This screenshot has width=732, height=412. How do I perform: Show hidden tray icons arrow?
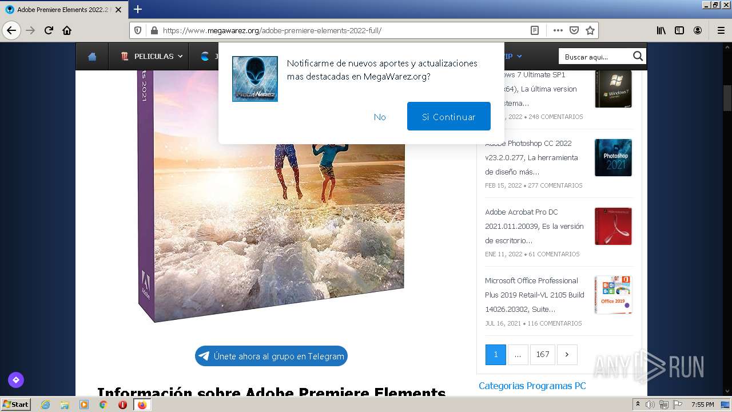[x=638, y=405]
